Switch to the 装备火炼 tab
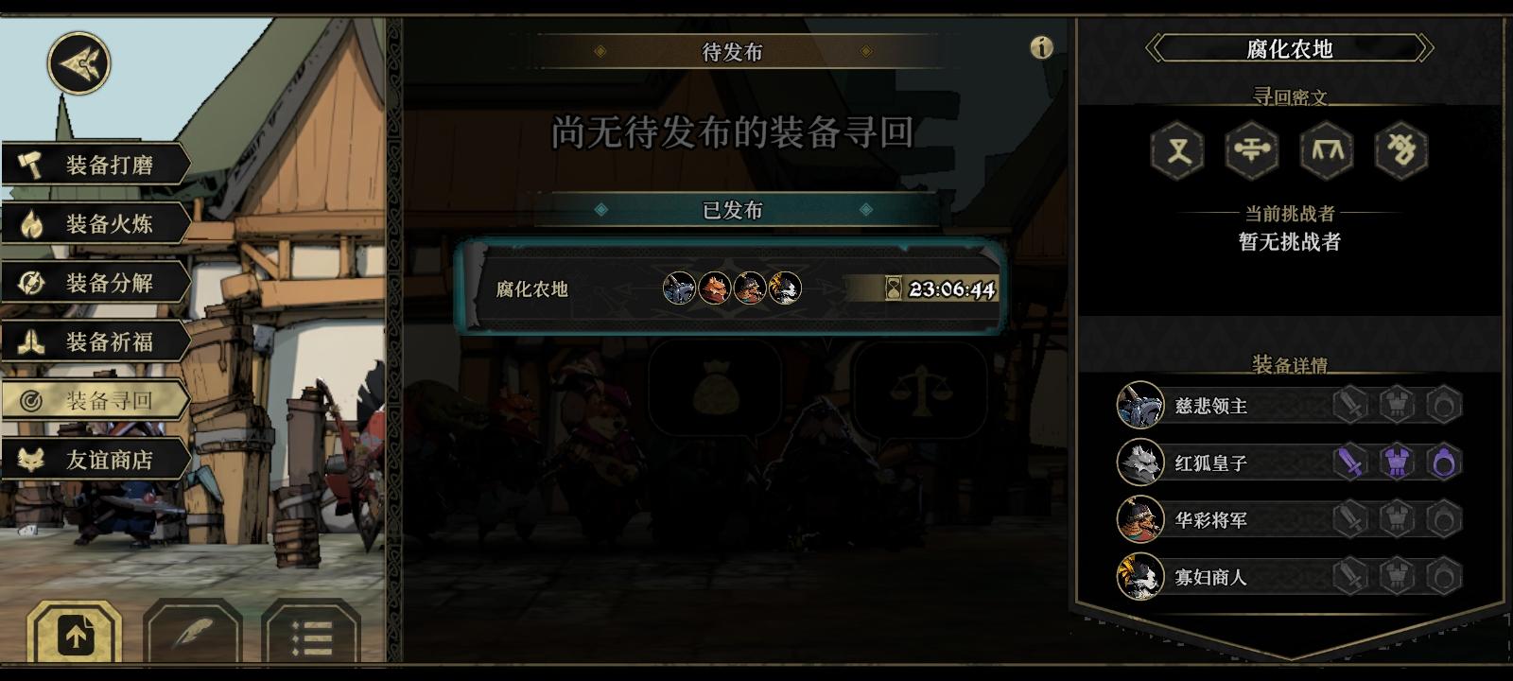 96,223
